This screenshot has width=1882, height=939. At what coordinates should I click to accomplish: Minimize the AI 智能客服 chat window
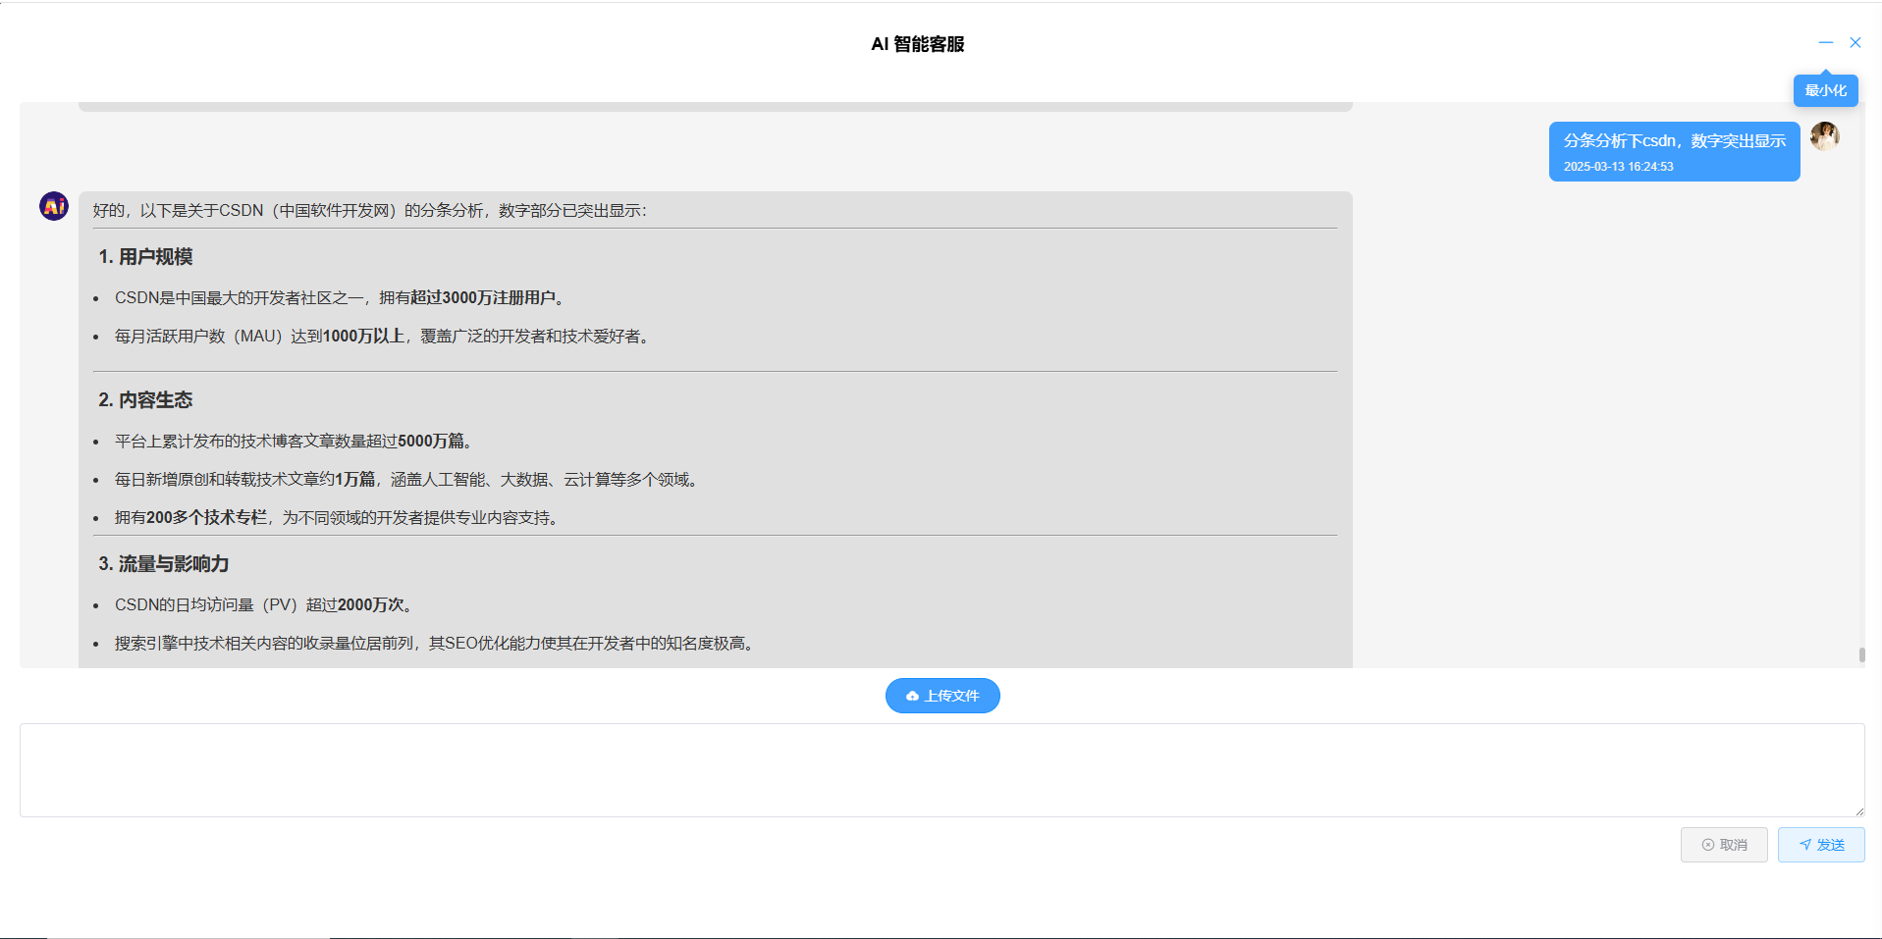tap(1825, 42)
